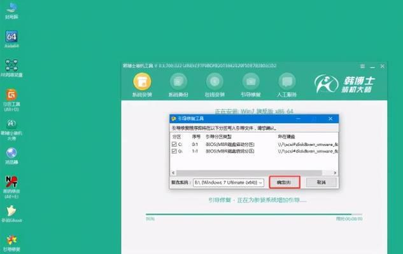403x254 pixels.
Task: Open the 韩博士 window menu icon
Action: click(362, 67)
